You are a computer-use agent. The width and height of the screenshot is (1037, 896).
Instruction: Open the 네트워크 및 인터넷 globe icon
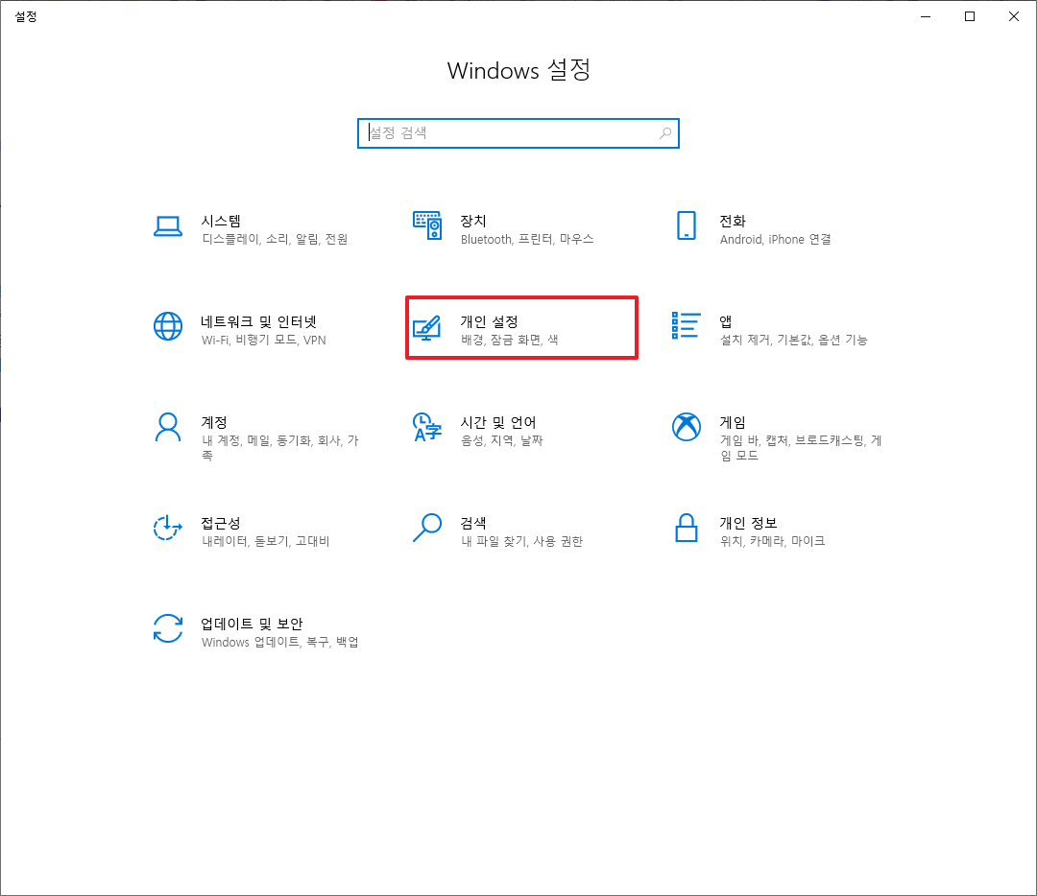coord(168,326)
